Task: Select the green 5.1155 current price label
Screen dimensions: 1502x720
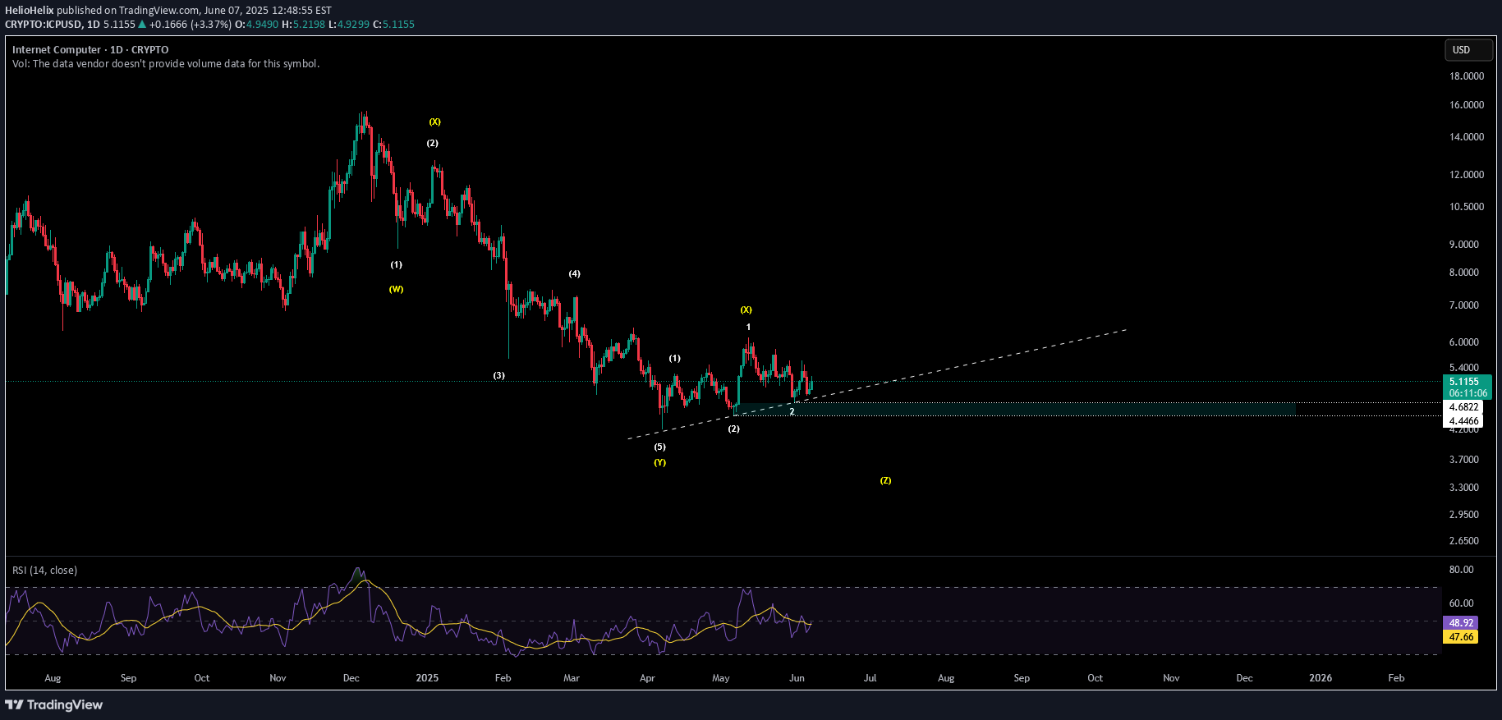Action: [x=1467, y=382]
